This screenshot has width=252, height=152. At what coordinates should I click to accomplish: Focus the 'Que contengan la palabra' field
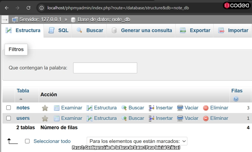[105, 68]
